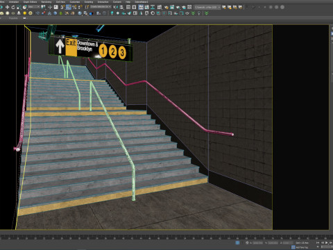Step to the next frame
This screenshot has height=250, width=333.
coord(331,243)
